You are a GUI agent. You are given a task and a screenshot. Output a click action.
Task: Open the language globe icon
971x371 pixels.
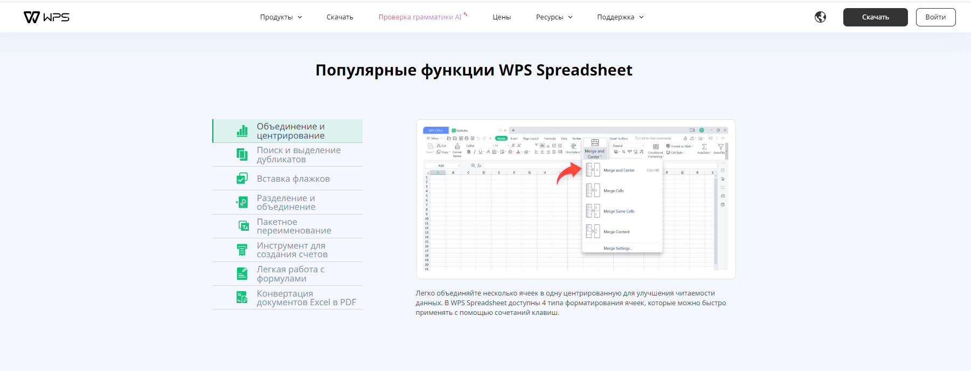tap(820, 17)
